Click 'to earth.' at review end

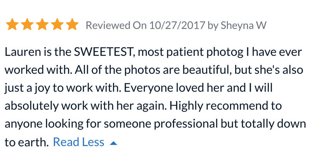(x=27, y=143)
